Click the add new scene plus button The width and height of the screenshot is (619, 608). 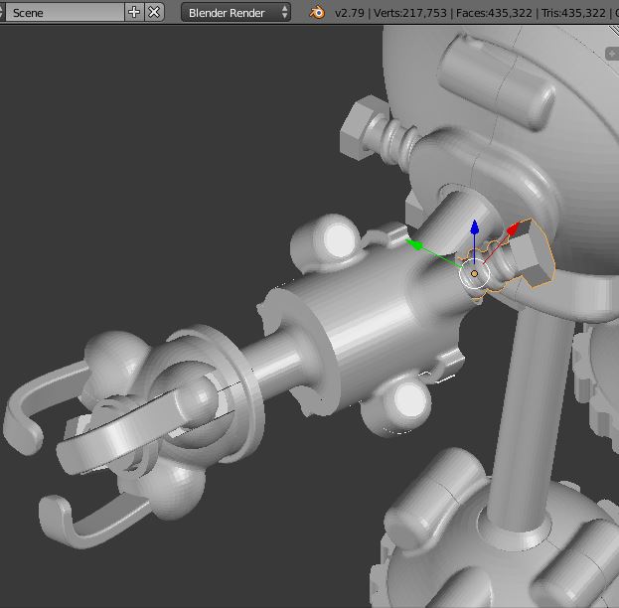135,12
